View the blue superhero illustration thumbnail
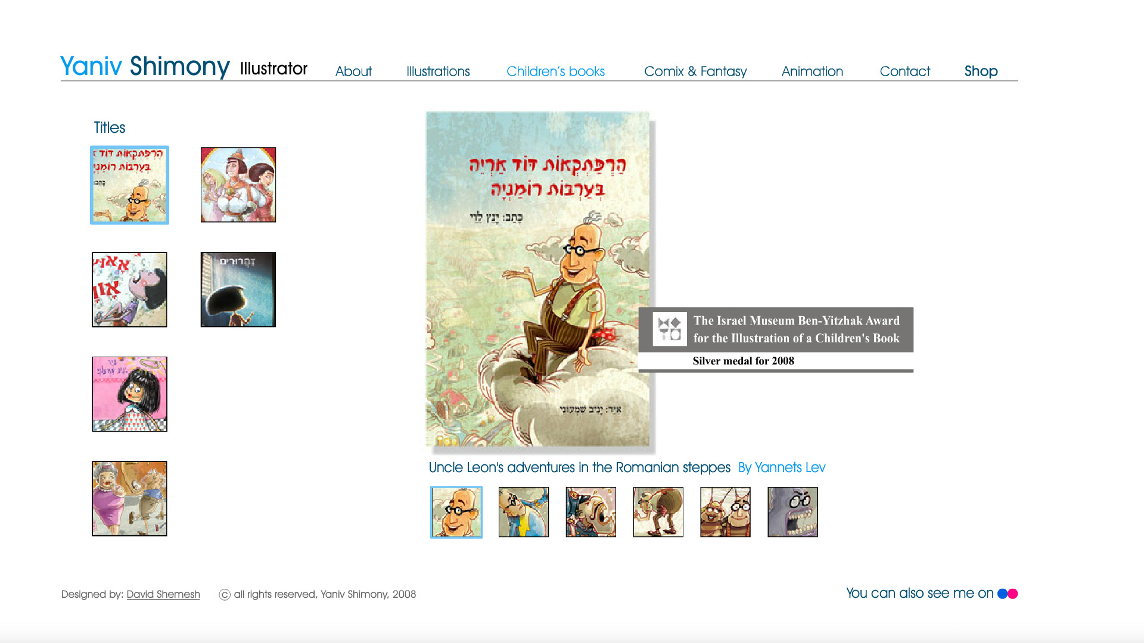The width and height of the screenshot is (1144, 643). pyautogui.click(x=524, y=512)
